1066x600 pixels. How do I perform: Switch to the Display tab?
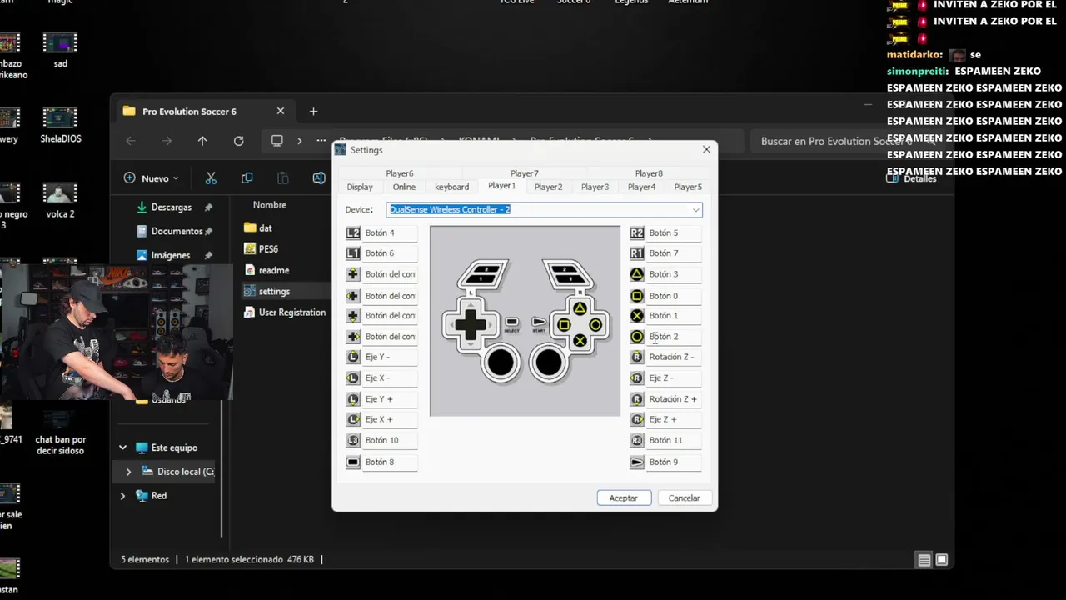coord(360,187)
